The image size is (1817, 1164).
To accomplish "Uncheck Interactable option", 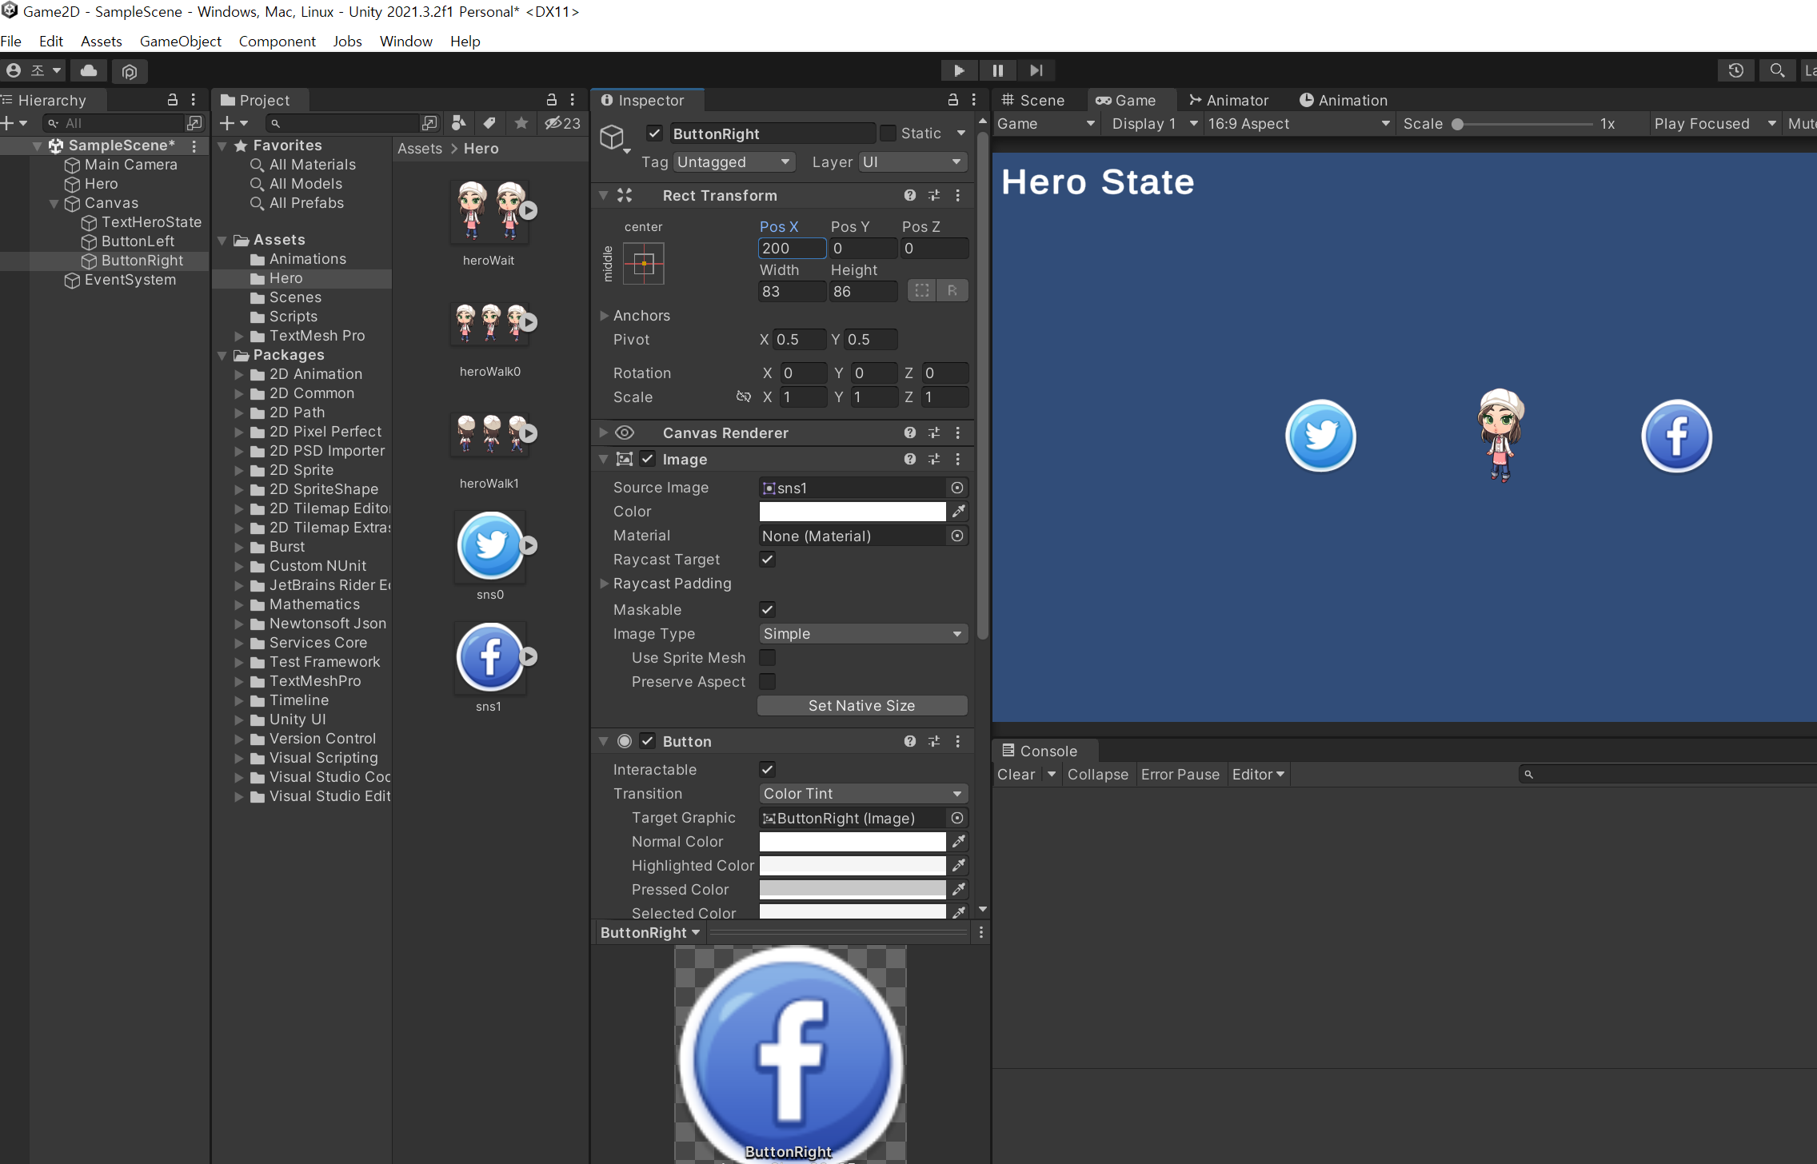I will click(767, 769).
